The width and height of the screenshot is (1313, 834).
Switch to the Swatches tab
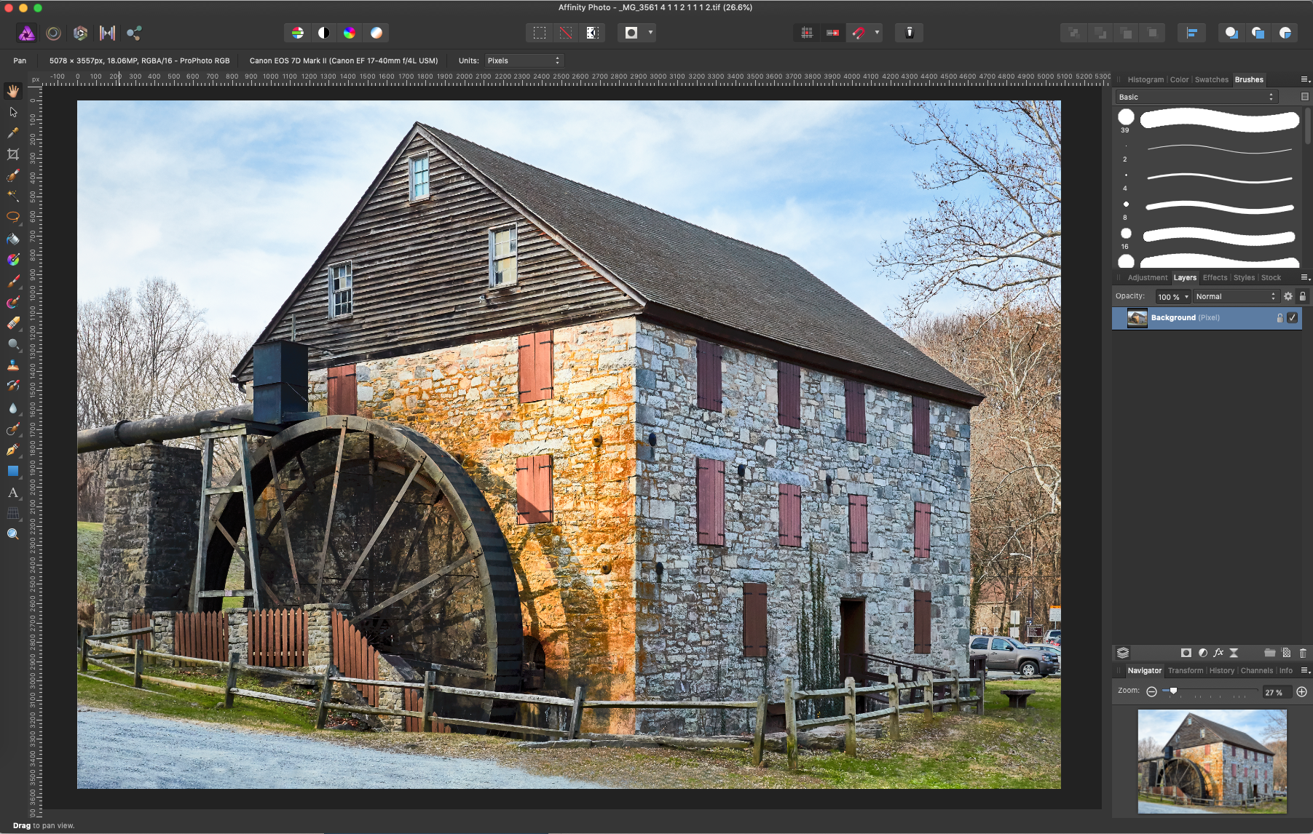tap(1211, 79)
